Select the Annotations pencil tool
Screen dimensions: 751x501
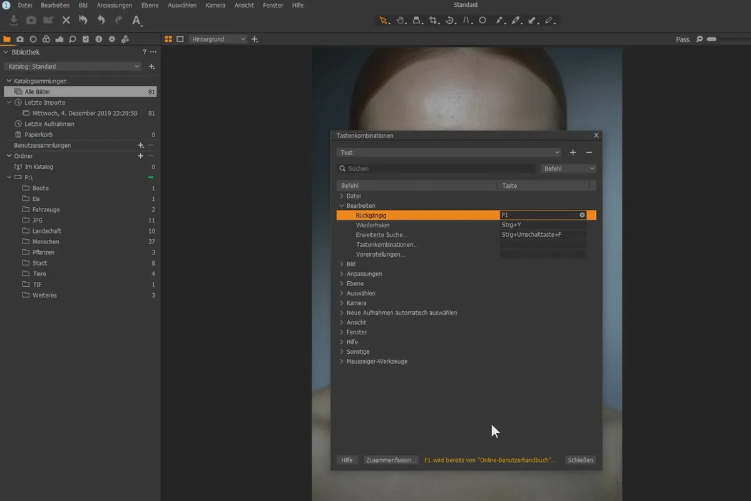pyautogui.click(x=549, y=21)
